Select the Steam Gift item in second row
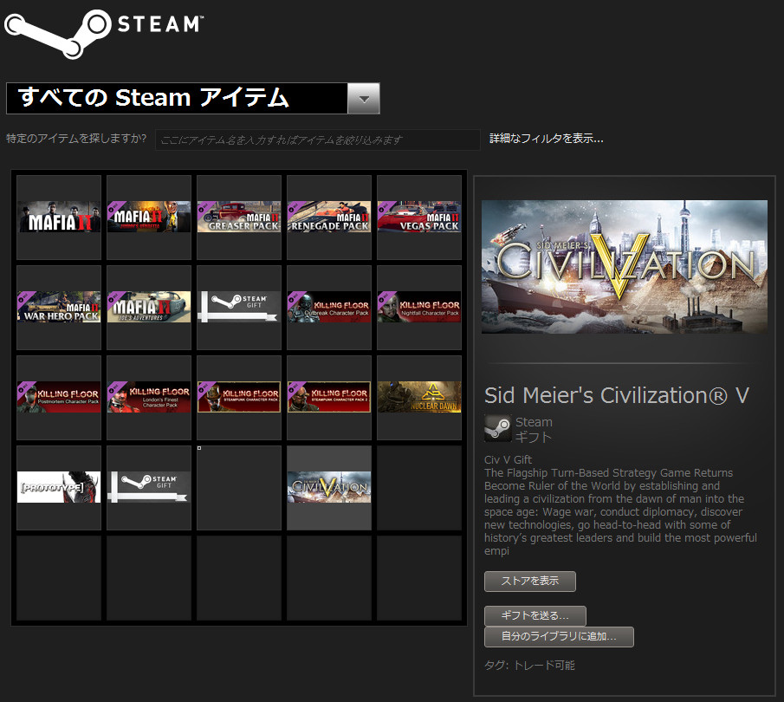The image size is (784, 702). (239, 307)
